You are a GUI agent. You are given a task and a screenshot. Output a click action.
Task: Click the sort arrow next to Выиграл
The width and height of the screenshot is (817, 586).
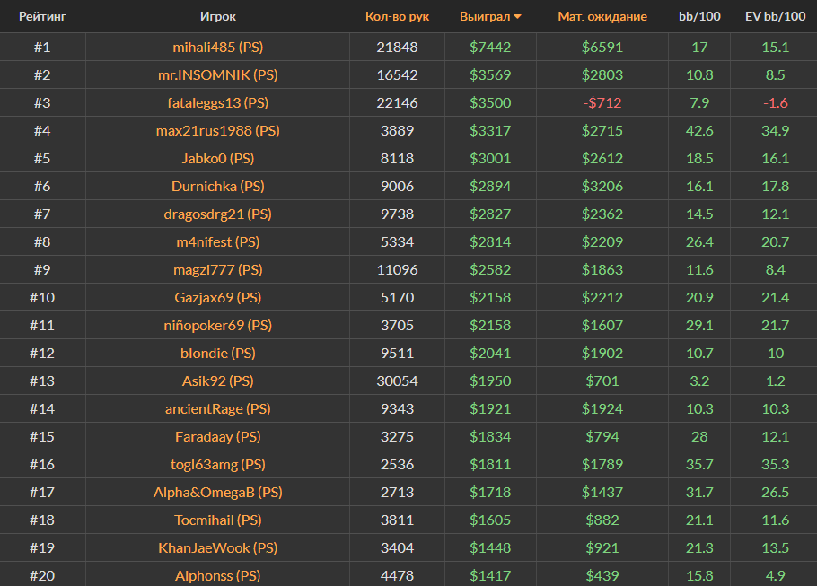(517, 17)
